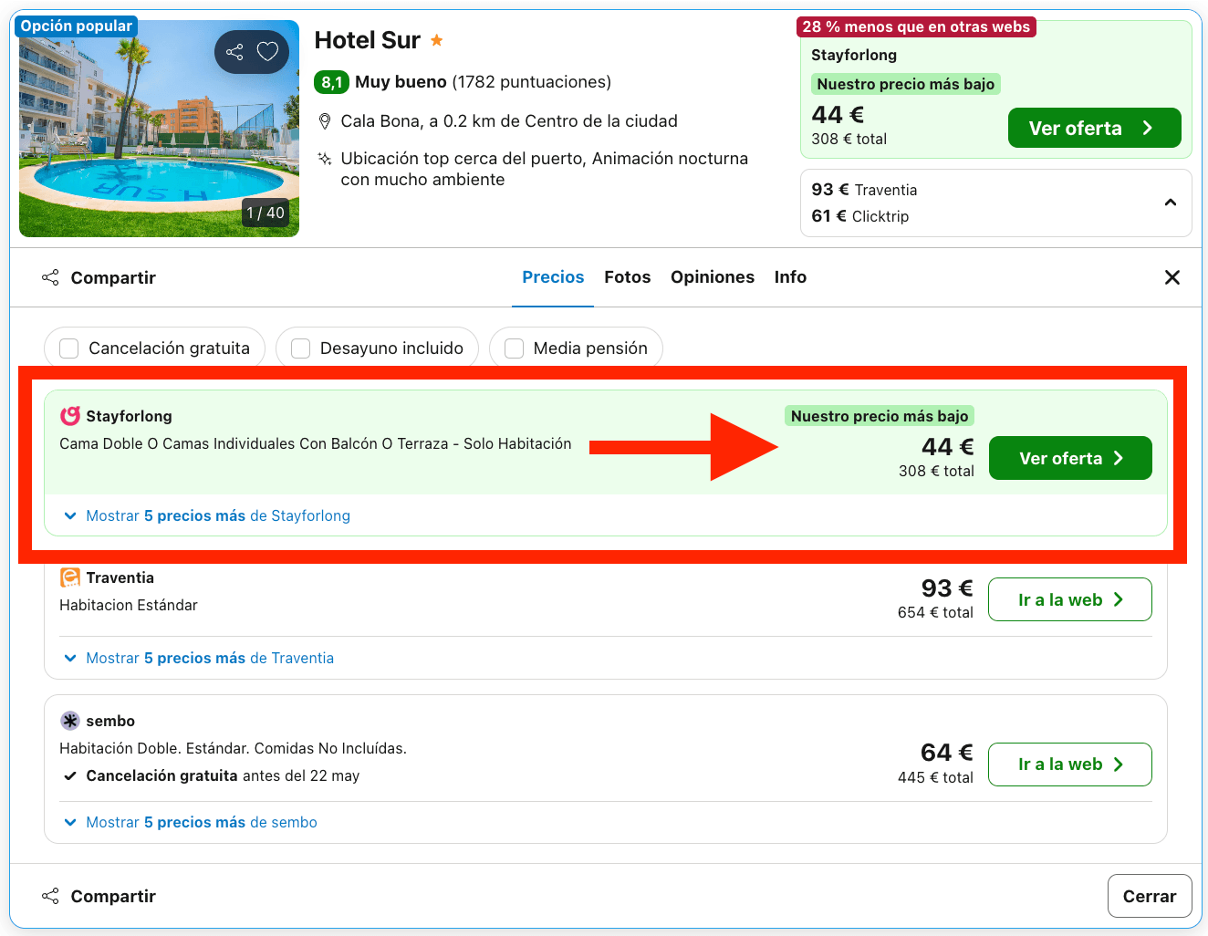
Task: Click Ver oferta in the Stayforlong row
Action: pos(1070,458)
